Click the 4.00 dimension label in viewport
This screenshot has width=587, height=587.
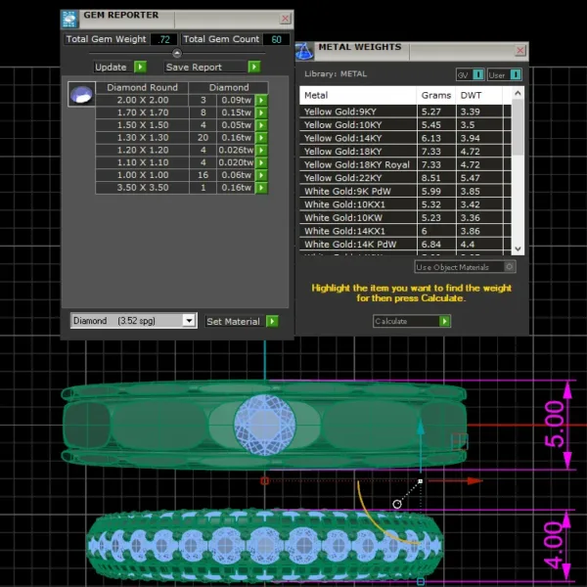(553, 545)
